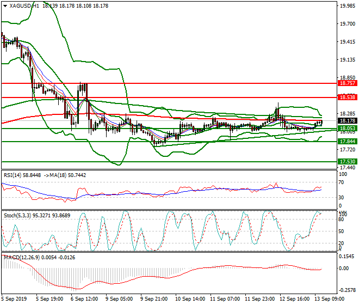
Task: Click the 11 Sep 07:00 time label
Action: tap(225, 299)
